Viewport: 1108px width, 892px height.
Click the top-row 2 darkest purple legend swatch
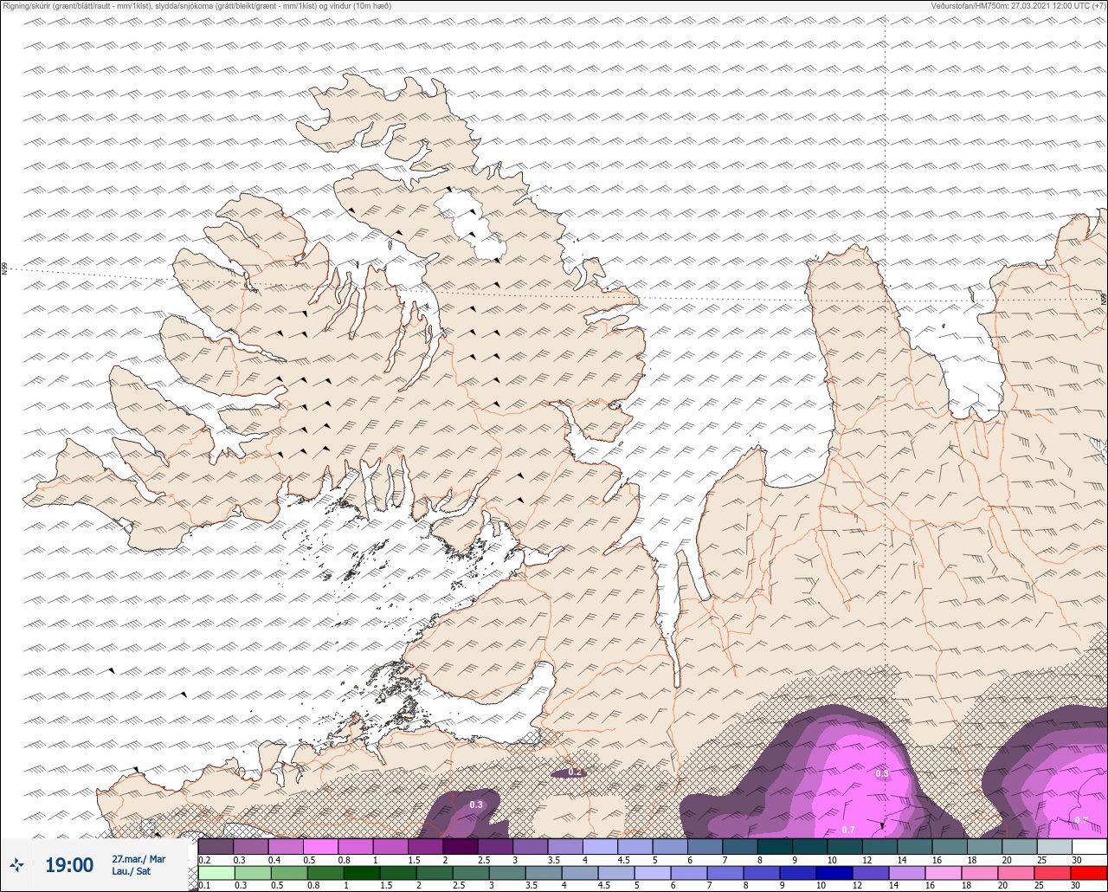461,846
